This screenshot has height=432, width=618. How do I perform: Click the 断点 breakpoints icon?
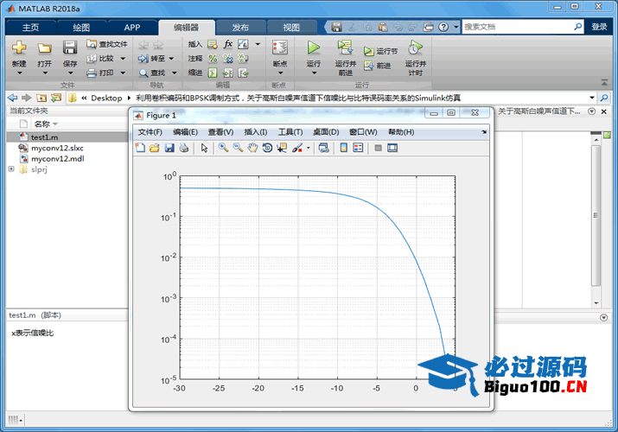tap(279, 48)
